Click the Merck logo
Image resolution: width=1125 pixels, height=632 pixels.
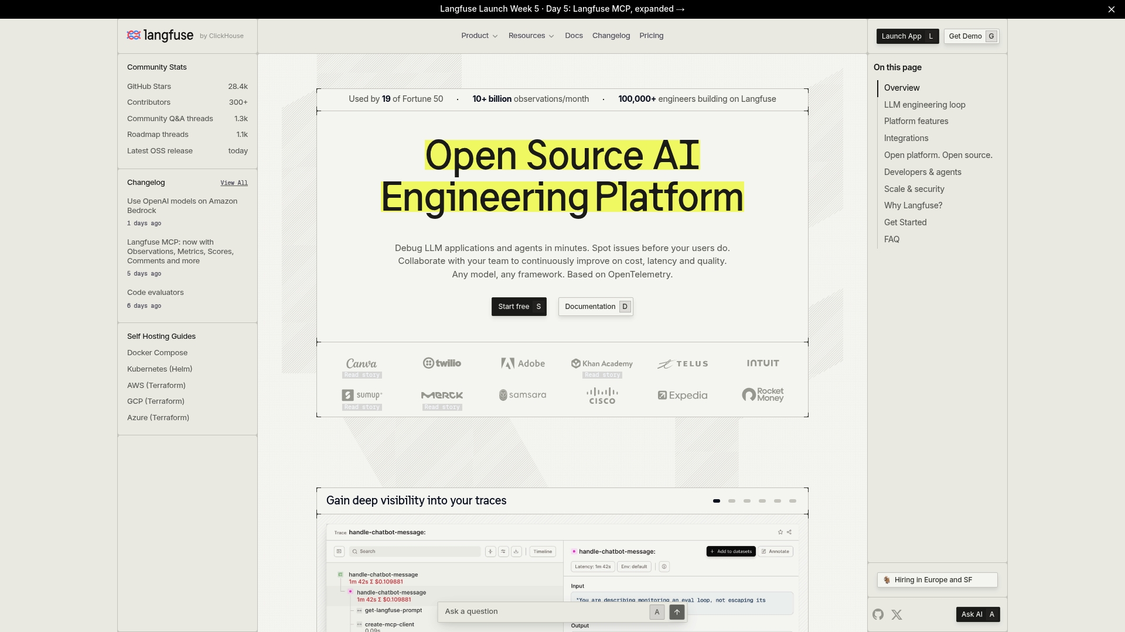click(442, 396)
